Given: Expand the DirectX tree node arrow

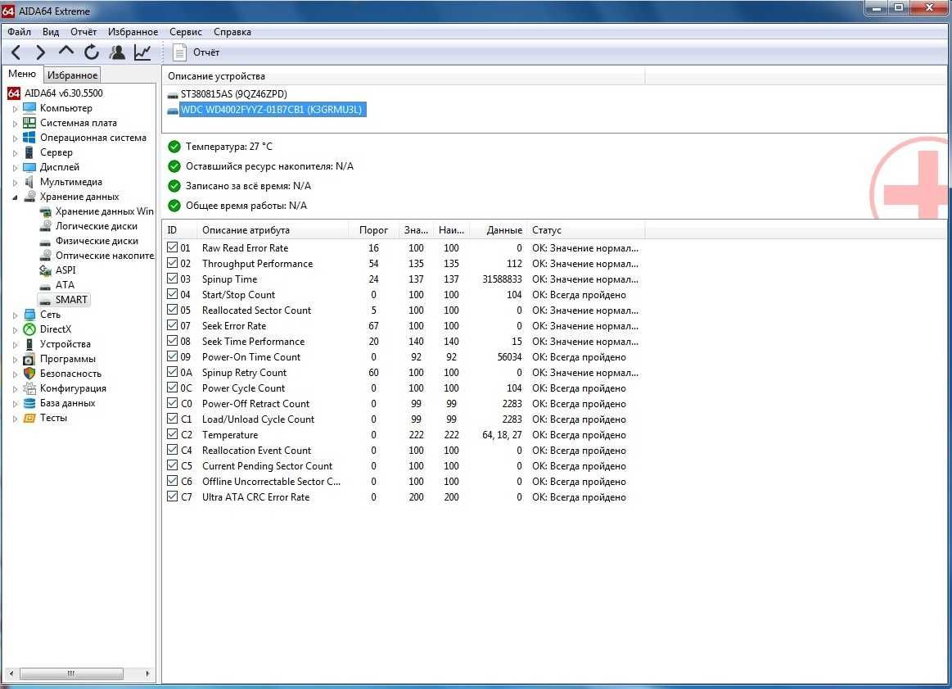Looking at the screenshot, I should pos(16,330).
